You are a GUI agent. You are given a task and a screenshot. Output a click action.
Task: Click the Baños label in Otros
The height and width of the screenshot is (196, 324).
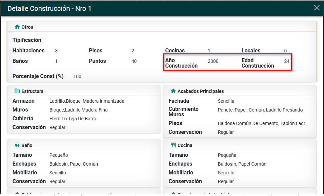[20, 61]
